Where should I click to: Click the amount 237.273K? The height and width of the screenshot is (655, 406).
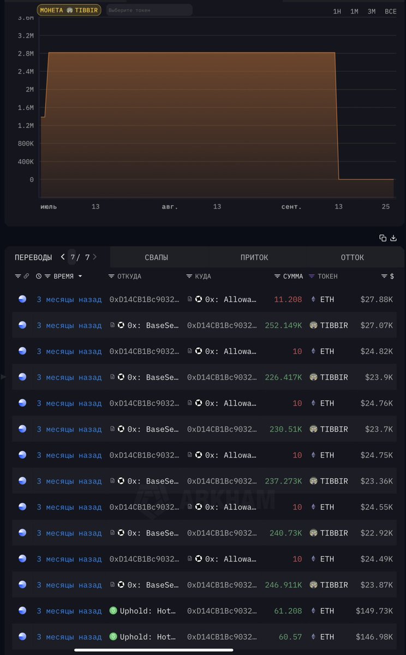point(283,481)
